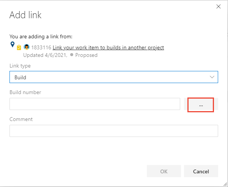Click work item ID 1833116
This screenshot has width=228, height=187.
click(x=41, y=47)
